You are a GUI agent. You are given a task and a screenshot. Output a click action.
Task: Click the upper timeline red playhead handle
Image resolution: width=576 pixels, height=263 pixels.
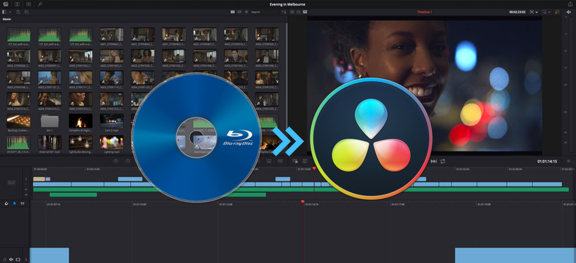314,168
